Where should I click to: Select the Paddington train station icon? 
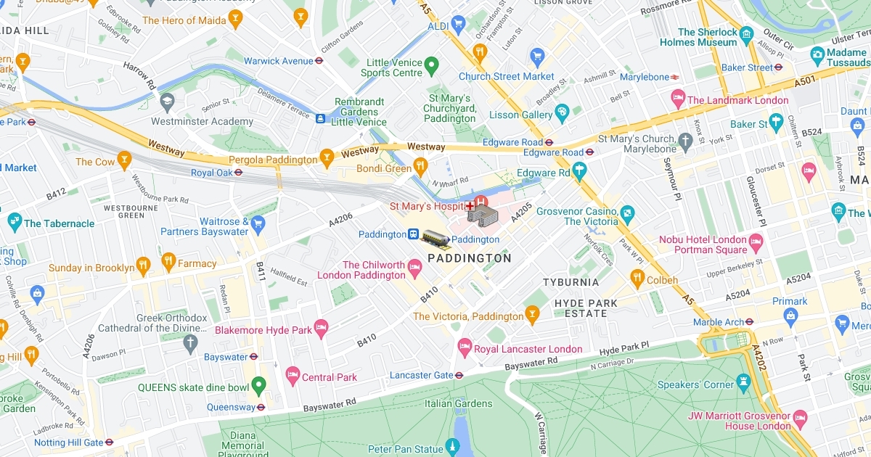click(x=412, y=234)
